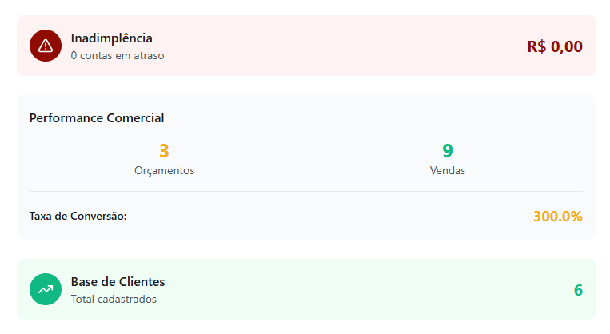The width and height of the screenshot is (610, 334).
Task: Click the green number 9 for Vendas
Action: 448,151
